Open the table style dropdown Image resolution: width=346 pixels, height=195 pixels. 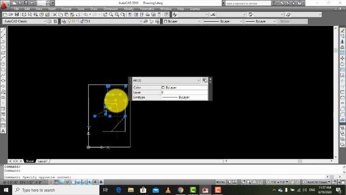tap(269, 15)
